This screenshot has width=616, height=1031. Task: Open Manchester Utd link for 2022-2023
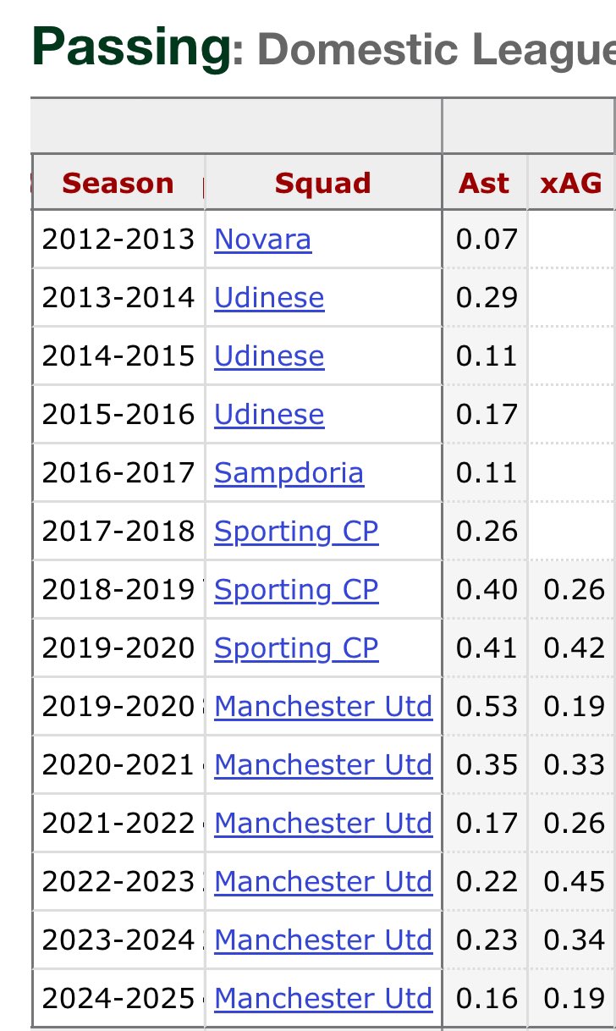[x=323, y=882]
